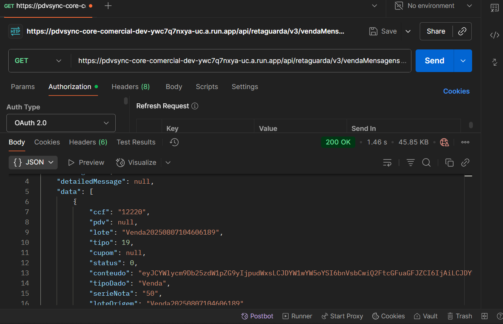
Task: Open the Send button arrow options
Action: tap(463, 61)
